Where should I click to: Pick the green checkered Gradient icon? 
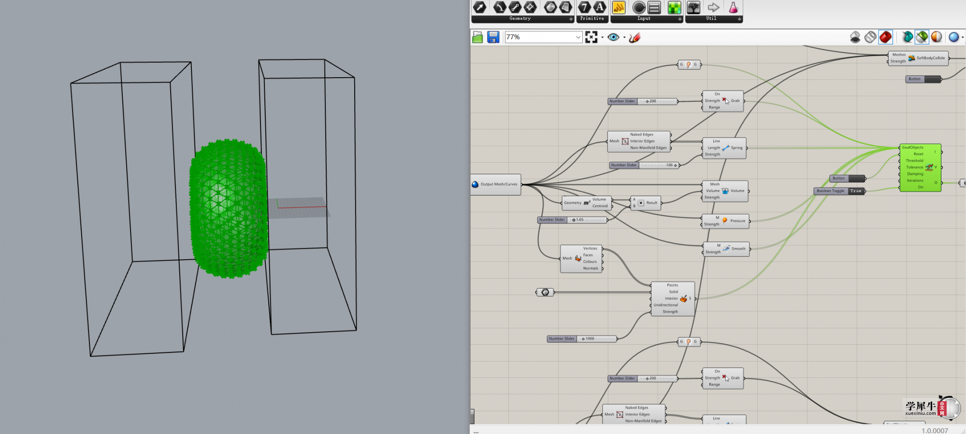674,7
